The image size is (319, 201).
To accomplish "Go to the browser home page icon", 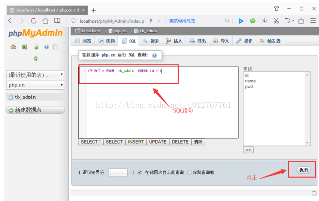I will coord(46,21).
